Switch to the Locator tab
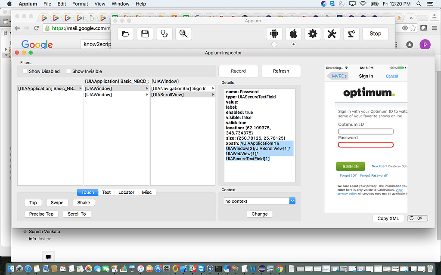The image size is (441, 275). tap(126, 192)
